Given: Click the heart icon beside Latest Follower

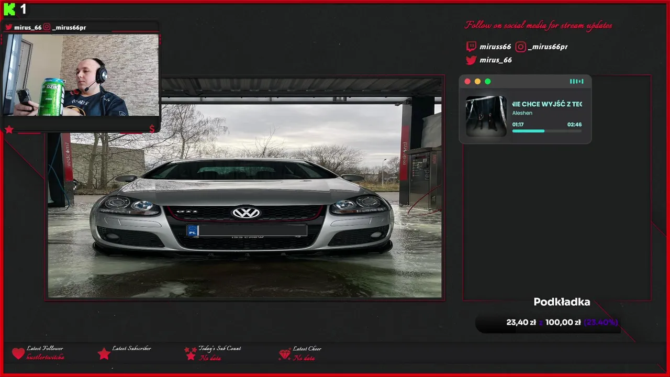Looking at the screenshot, I should click(18, 353).
